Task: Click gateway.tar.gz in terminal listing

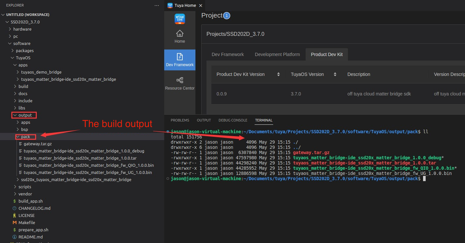Action: [x=311, y=152]
